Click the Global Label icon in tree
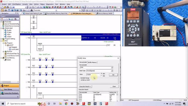188x106 pixels. tap(3, 28)
